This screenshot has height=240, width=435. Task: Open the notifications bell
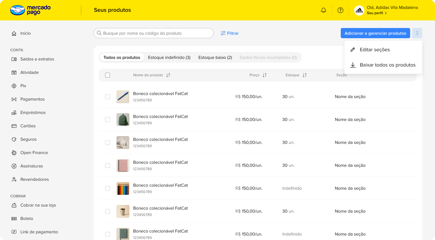[324, 10]
